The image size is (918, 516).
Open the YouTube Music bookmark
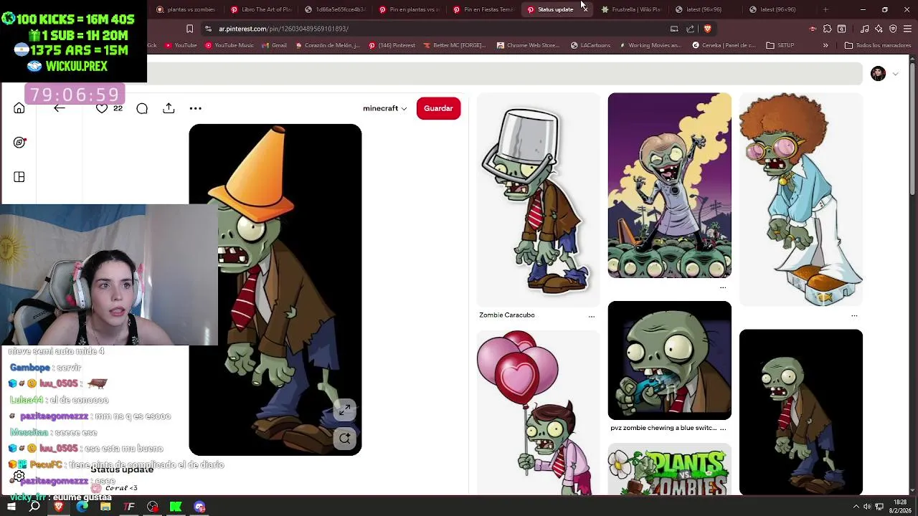click(x=229, y=45)
